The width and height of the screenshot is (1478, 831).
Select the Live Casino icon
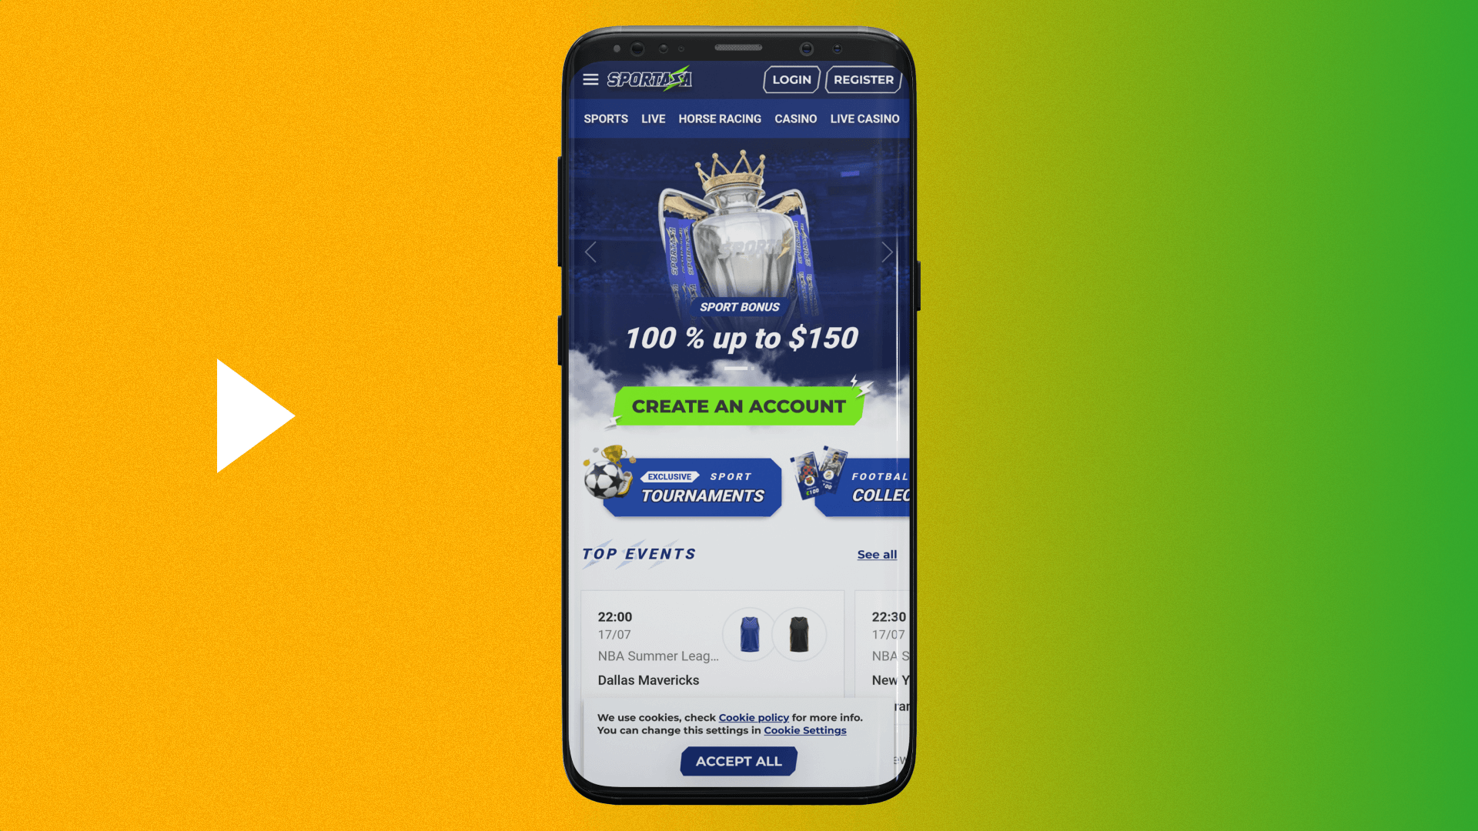tap(864, 118)
